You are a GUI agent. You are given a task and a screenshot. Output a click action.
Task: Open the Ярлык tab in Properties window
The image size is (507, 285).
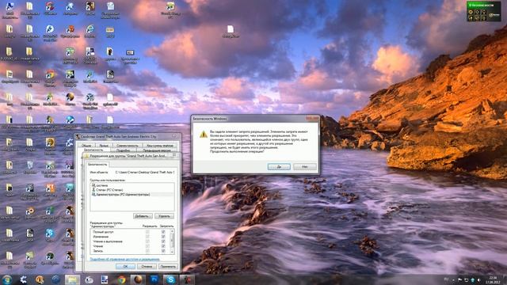coord(104,146)
